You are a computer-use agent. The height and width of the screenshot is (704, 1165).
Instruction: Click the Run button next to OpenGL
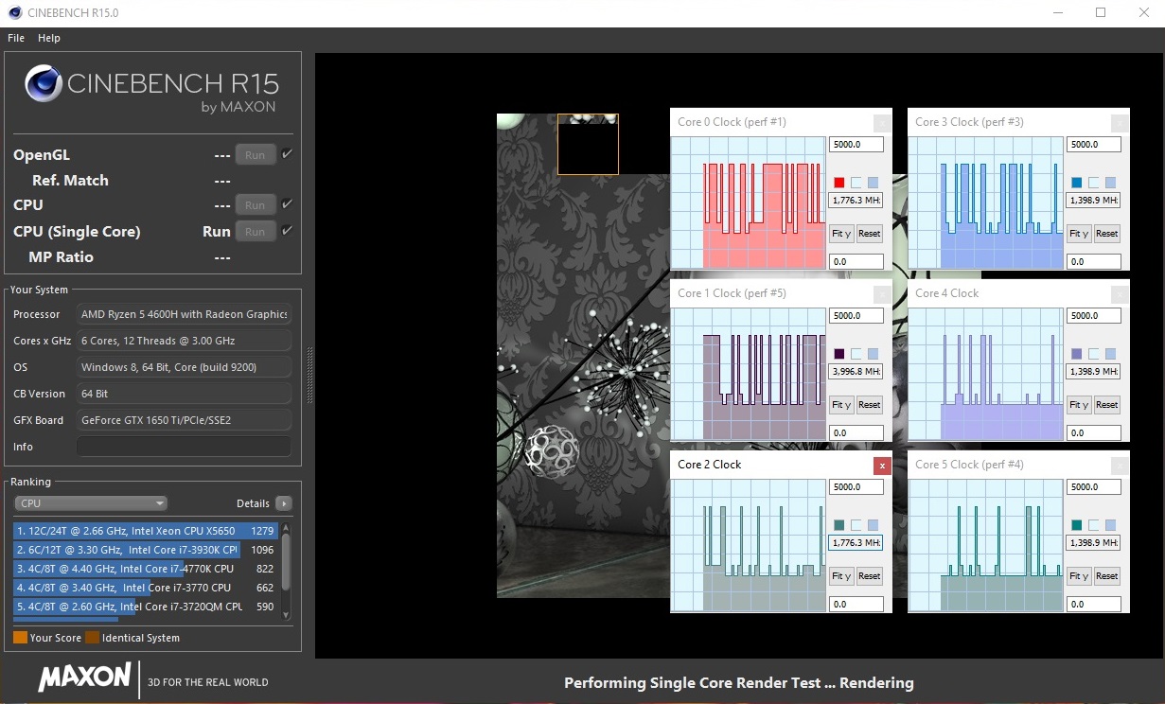pos(255,155)
